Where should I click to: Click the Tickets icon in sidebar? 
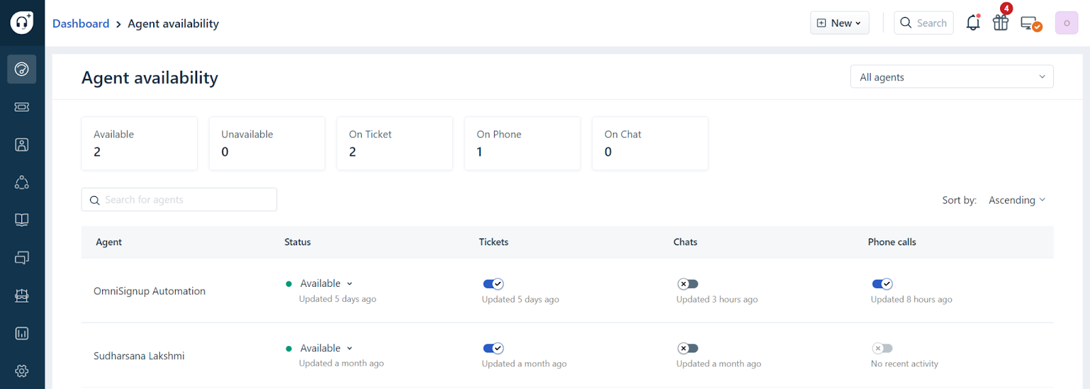tap(22, 107)
